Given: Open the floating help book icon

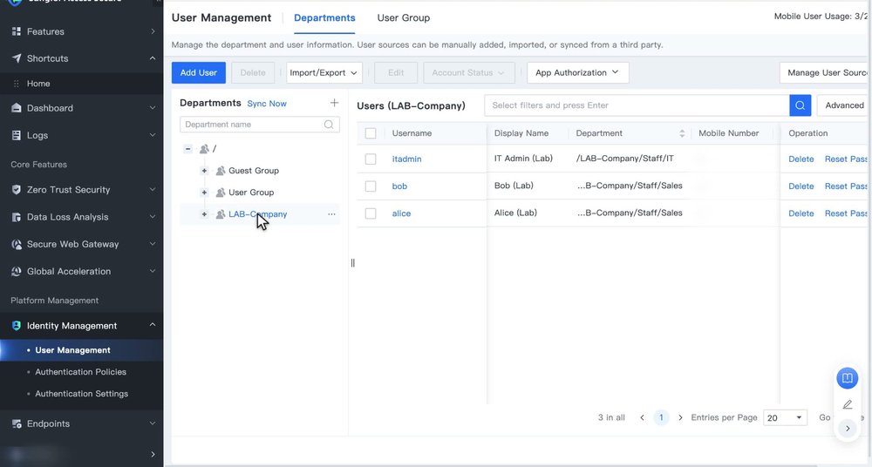Looking at the screenshot, I should [847, 378].
